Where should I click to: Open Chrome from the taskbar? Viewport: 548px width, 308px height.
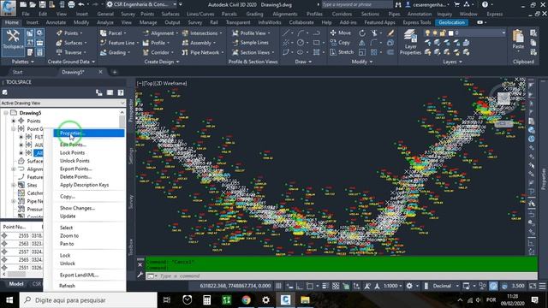point(246,300)
